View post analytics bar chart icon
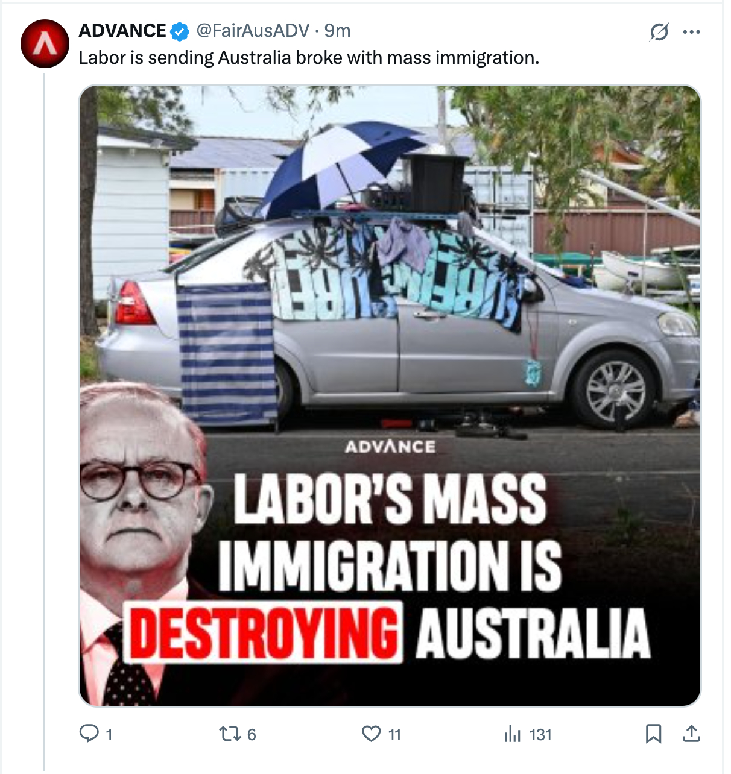 [x=512, y=734]
